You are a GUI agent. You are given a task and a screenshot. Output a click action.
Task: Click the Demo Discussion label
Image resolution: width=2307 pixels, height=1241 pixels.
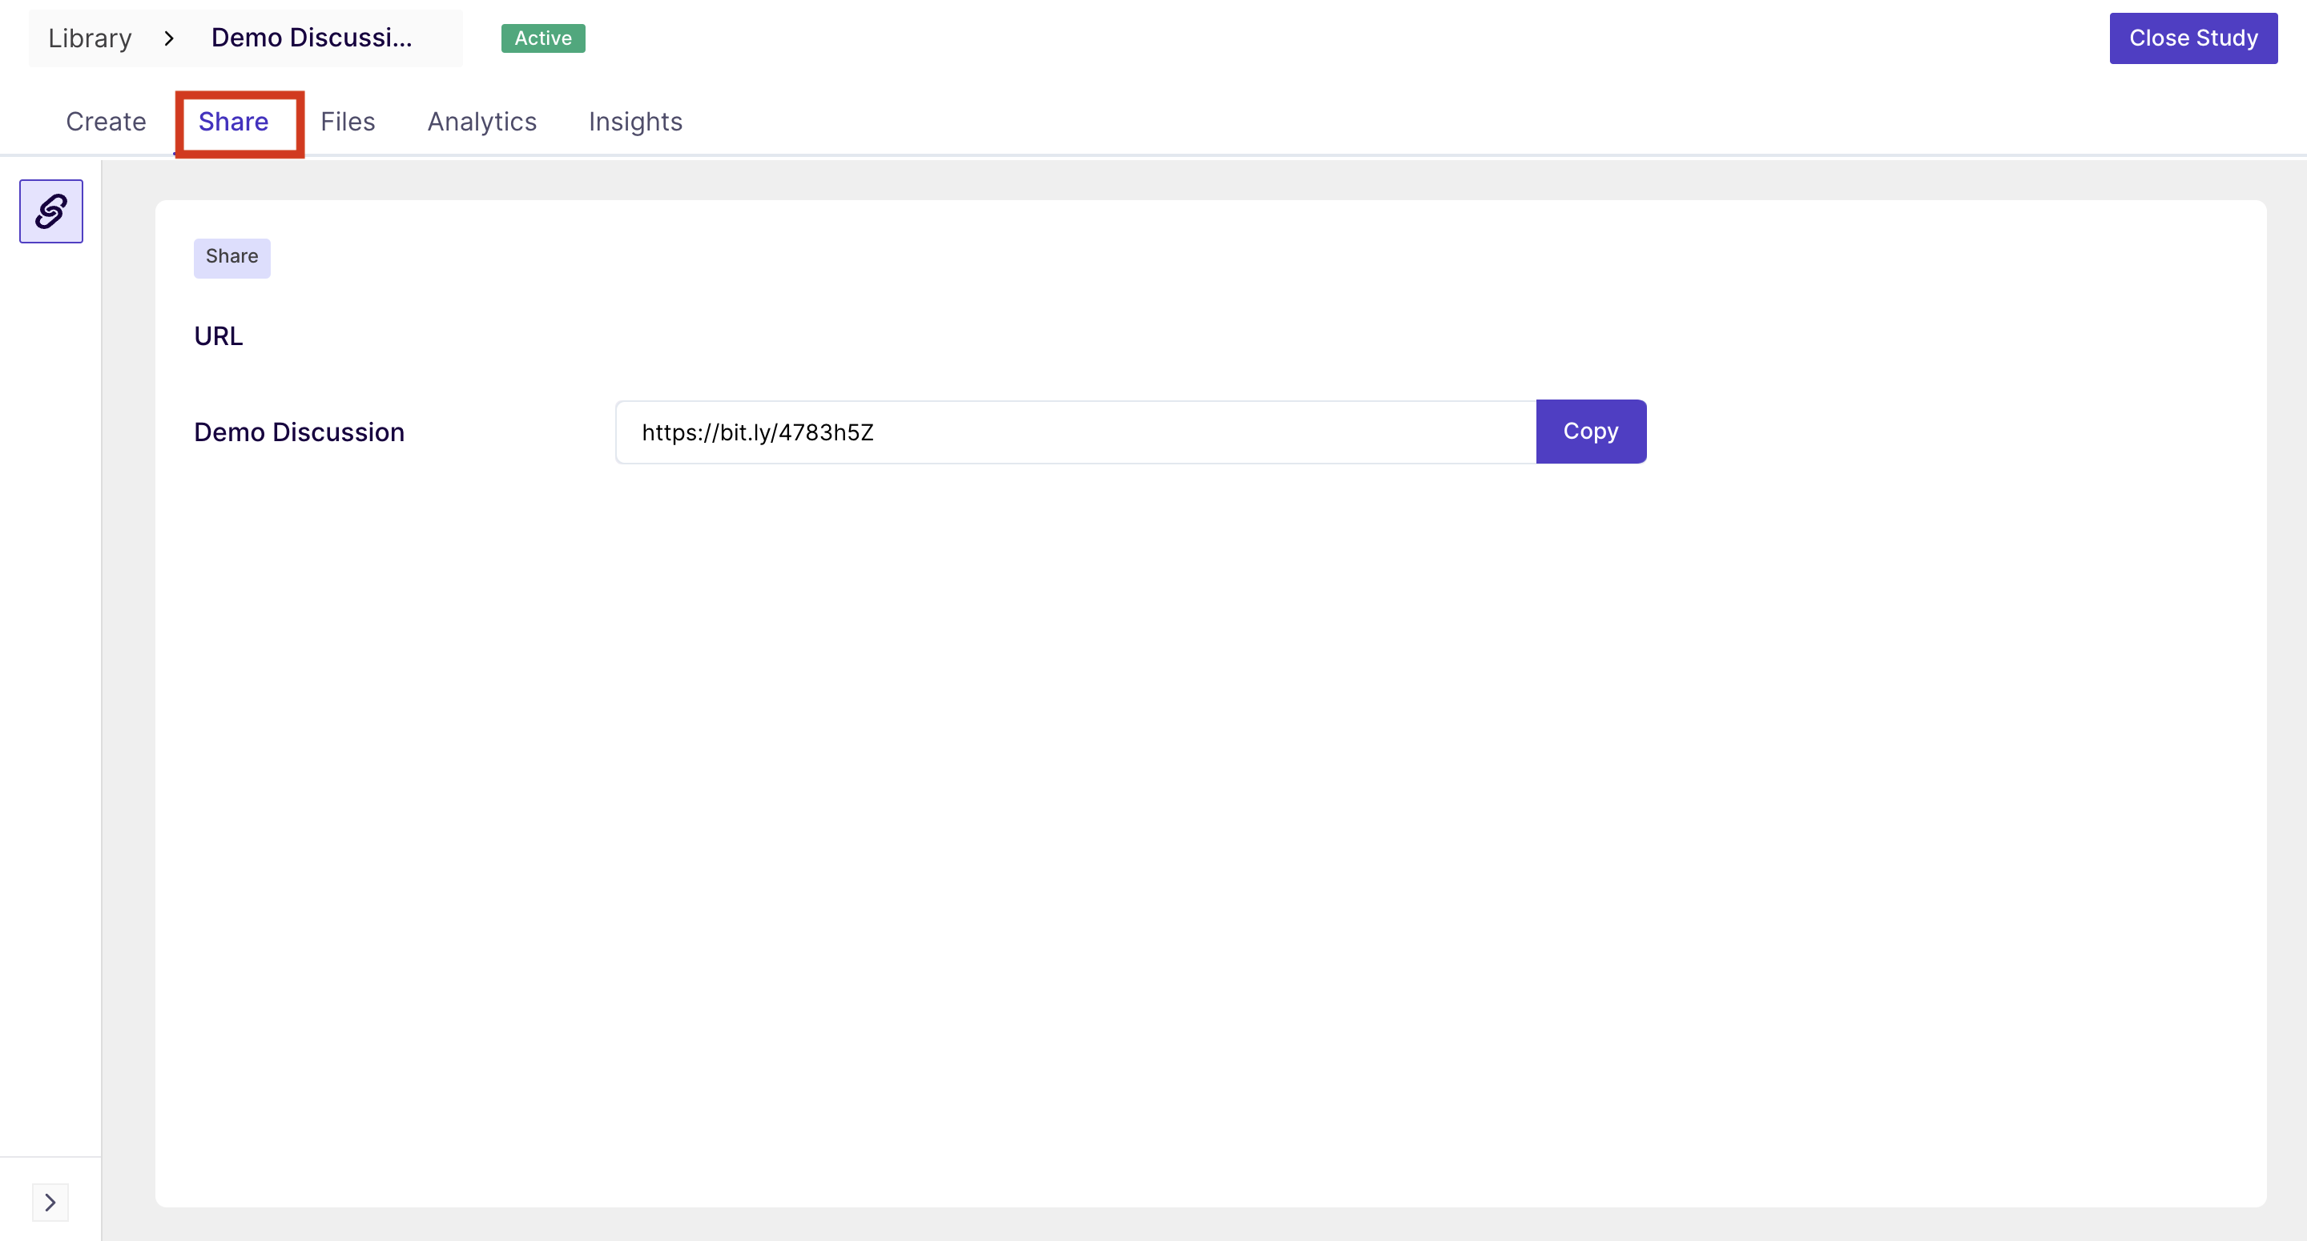[299, 432]
